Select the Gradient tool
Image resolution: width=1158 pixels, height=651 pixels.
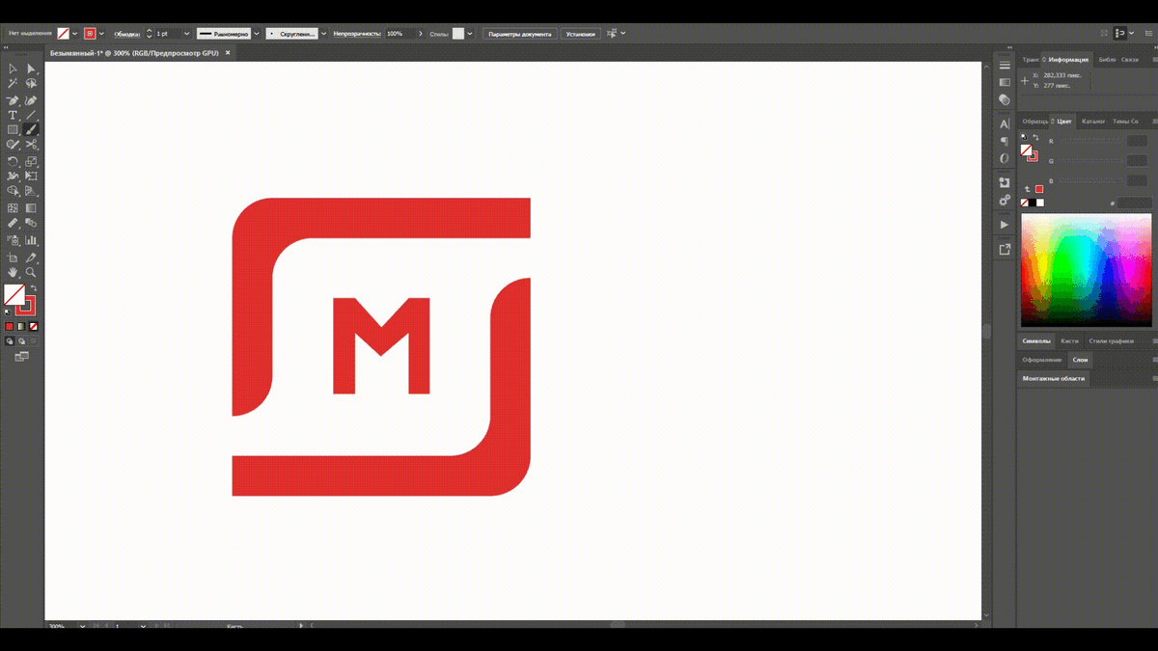[x=31, y=207]
